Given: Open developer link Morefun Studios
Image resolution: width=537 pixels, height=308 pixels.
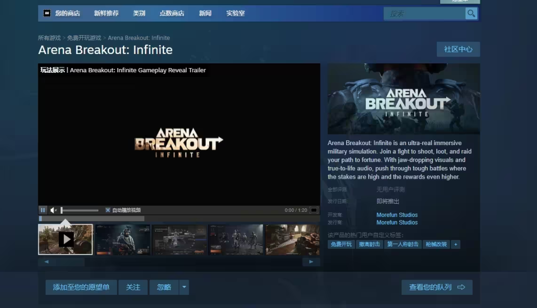Looking at the screenshot, I should pos(397,215).
